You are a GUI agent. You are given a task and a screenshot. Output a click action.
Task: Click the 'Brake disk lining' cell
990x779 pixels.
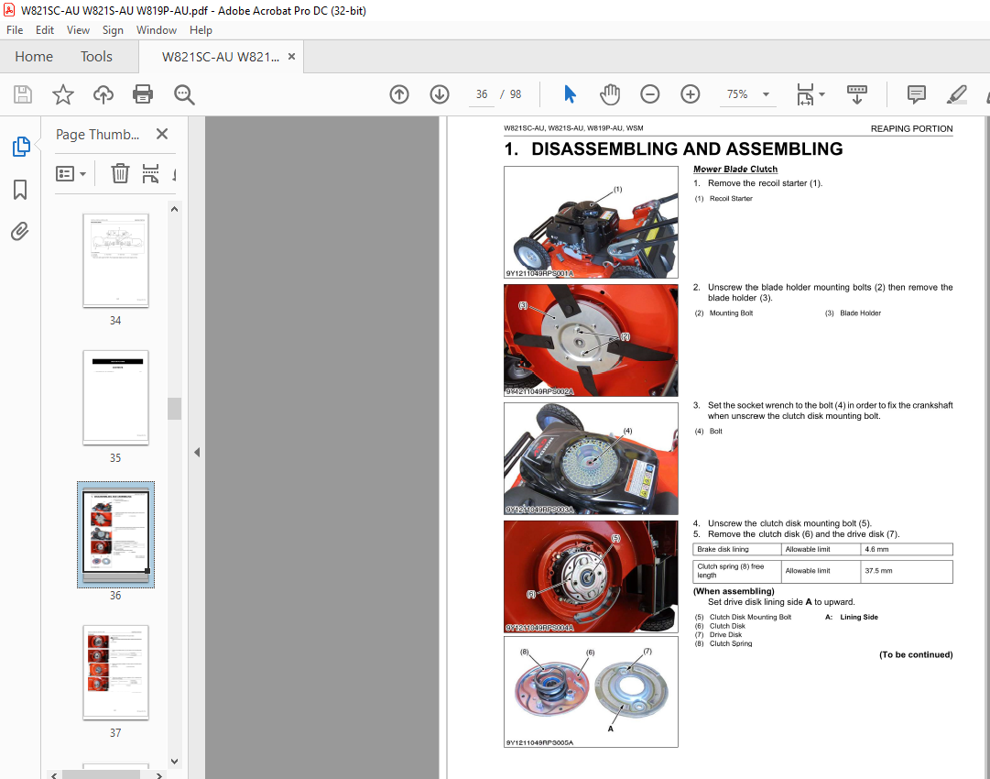click(x=737, y=550)
